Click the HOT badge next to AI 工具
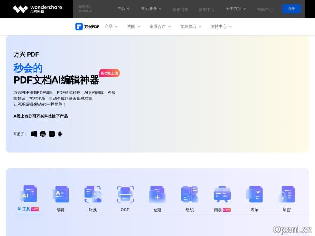 pyautogui.click(x=35, y=209)
